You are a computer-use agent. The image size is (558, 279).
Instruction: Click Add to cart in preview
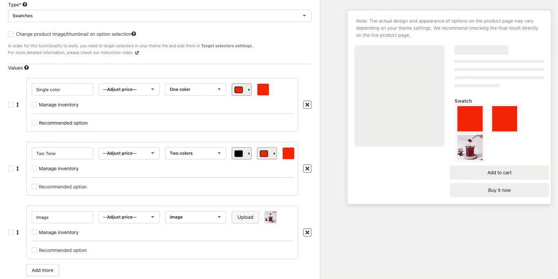[499, 172]
